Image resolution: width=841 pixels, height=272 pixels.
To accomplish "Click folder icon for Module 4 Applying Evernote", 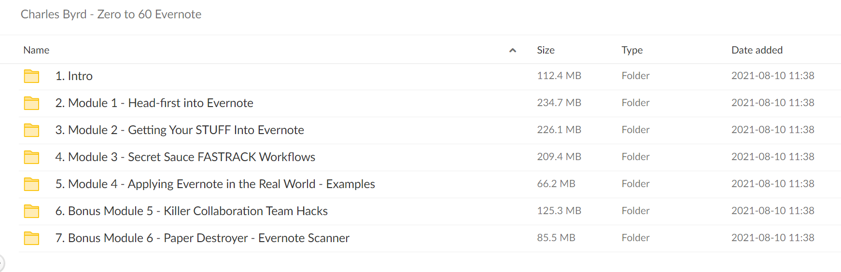I will 31,184.
